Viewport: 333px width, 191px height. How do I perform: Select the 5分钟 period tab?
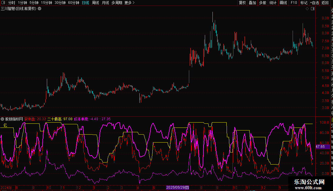(x=34, y=3)
